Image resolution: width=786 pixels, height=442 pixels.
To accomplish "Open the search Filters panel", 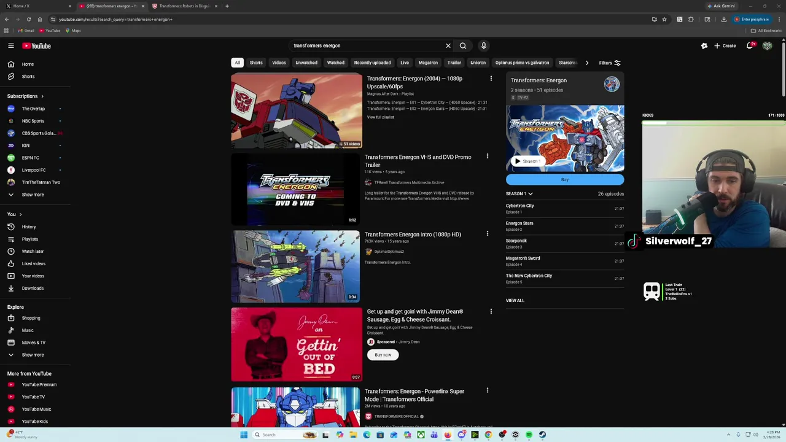I will [x=610, y=63].
